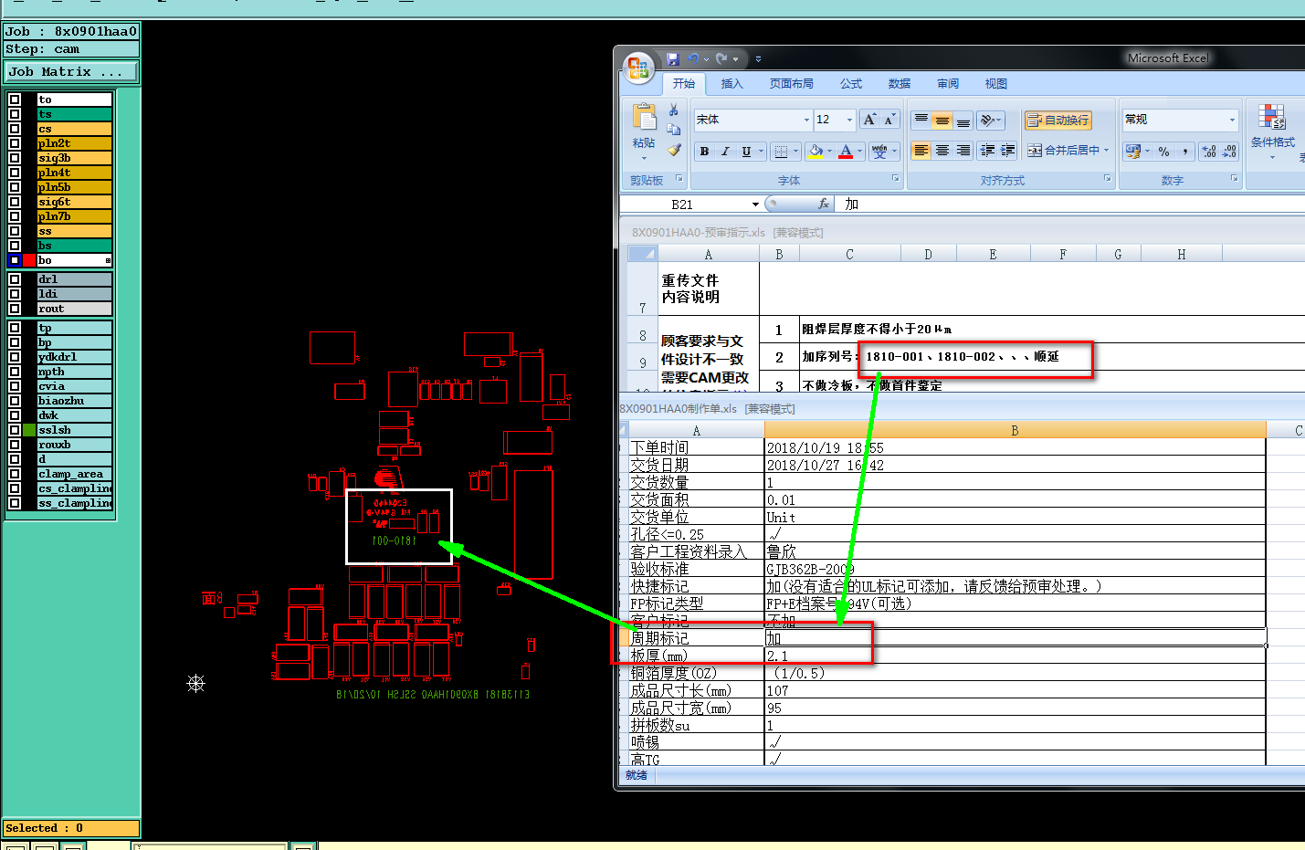Screen dimensions: 1305x850
Task: Click the Job Matrix button
Action: pyautogui.click(x=71, y=71)
